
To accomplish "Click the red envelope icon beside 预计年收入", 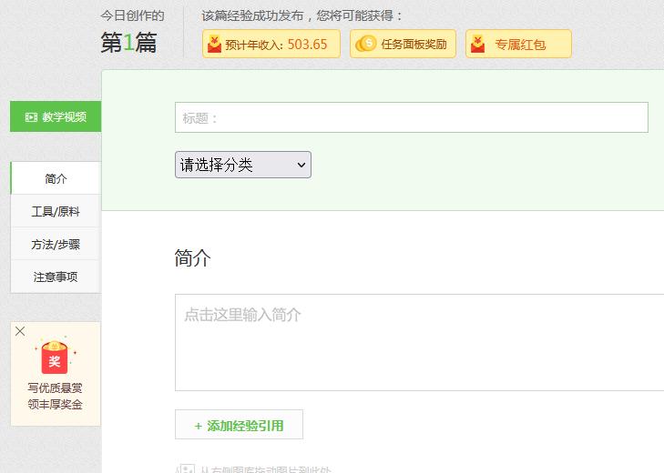I will pos(214,44).
